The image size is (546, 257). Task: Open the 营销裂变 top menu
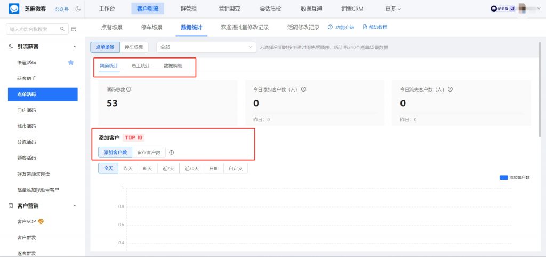pyautogui.click(x=229, y=9)
